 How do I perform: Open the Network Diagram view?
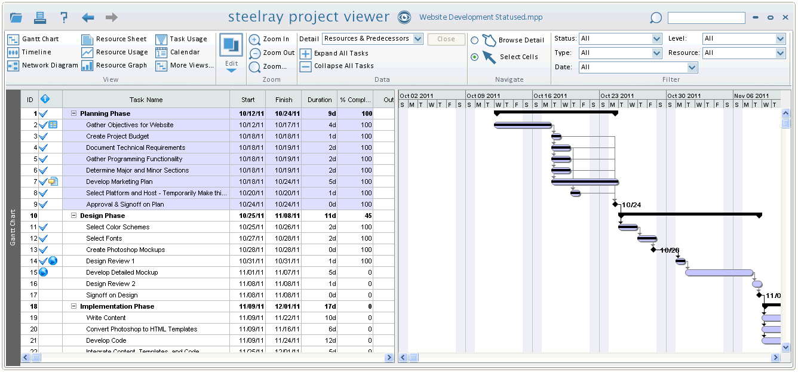click(42, 65)
